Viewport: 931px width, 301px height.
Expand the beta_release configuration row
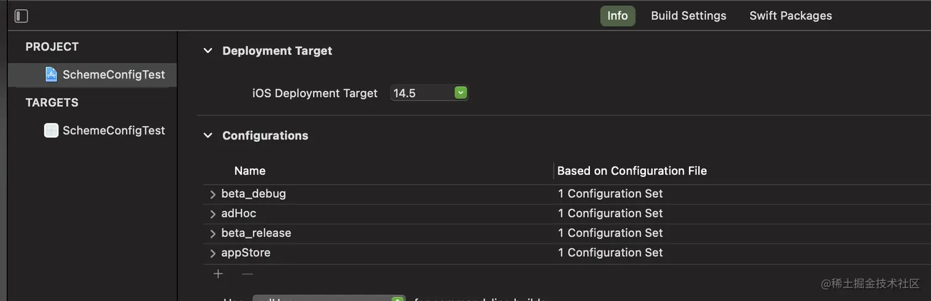213,233
